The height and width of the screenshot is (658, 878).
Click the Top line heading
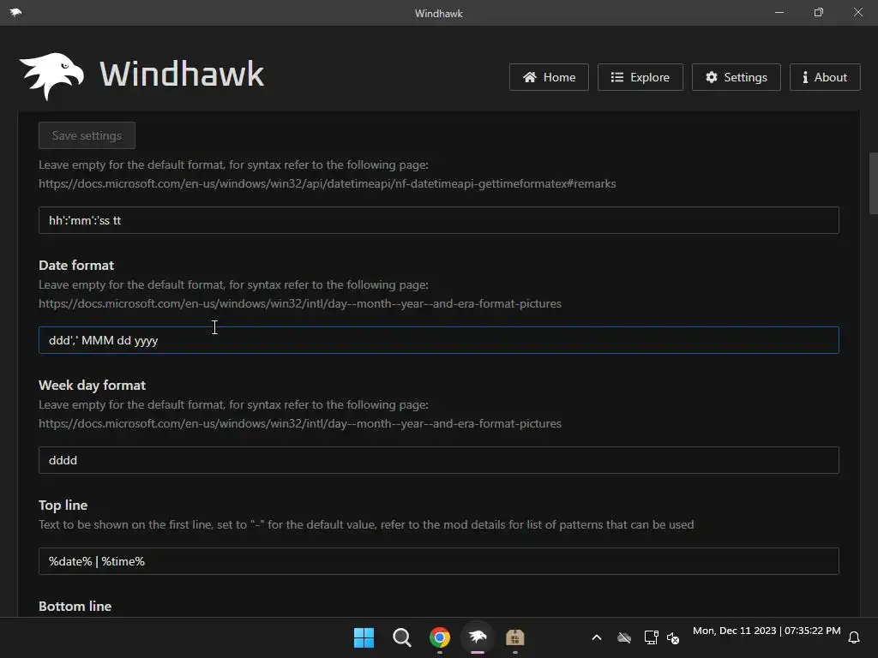tap(63, 505)
